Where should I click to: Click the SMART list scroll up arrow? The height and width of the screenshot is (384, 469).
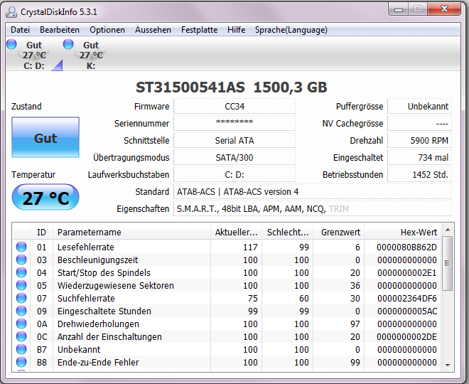[448, 230]
